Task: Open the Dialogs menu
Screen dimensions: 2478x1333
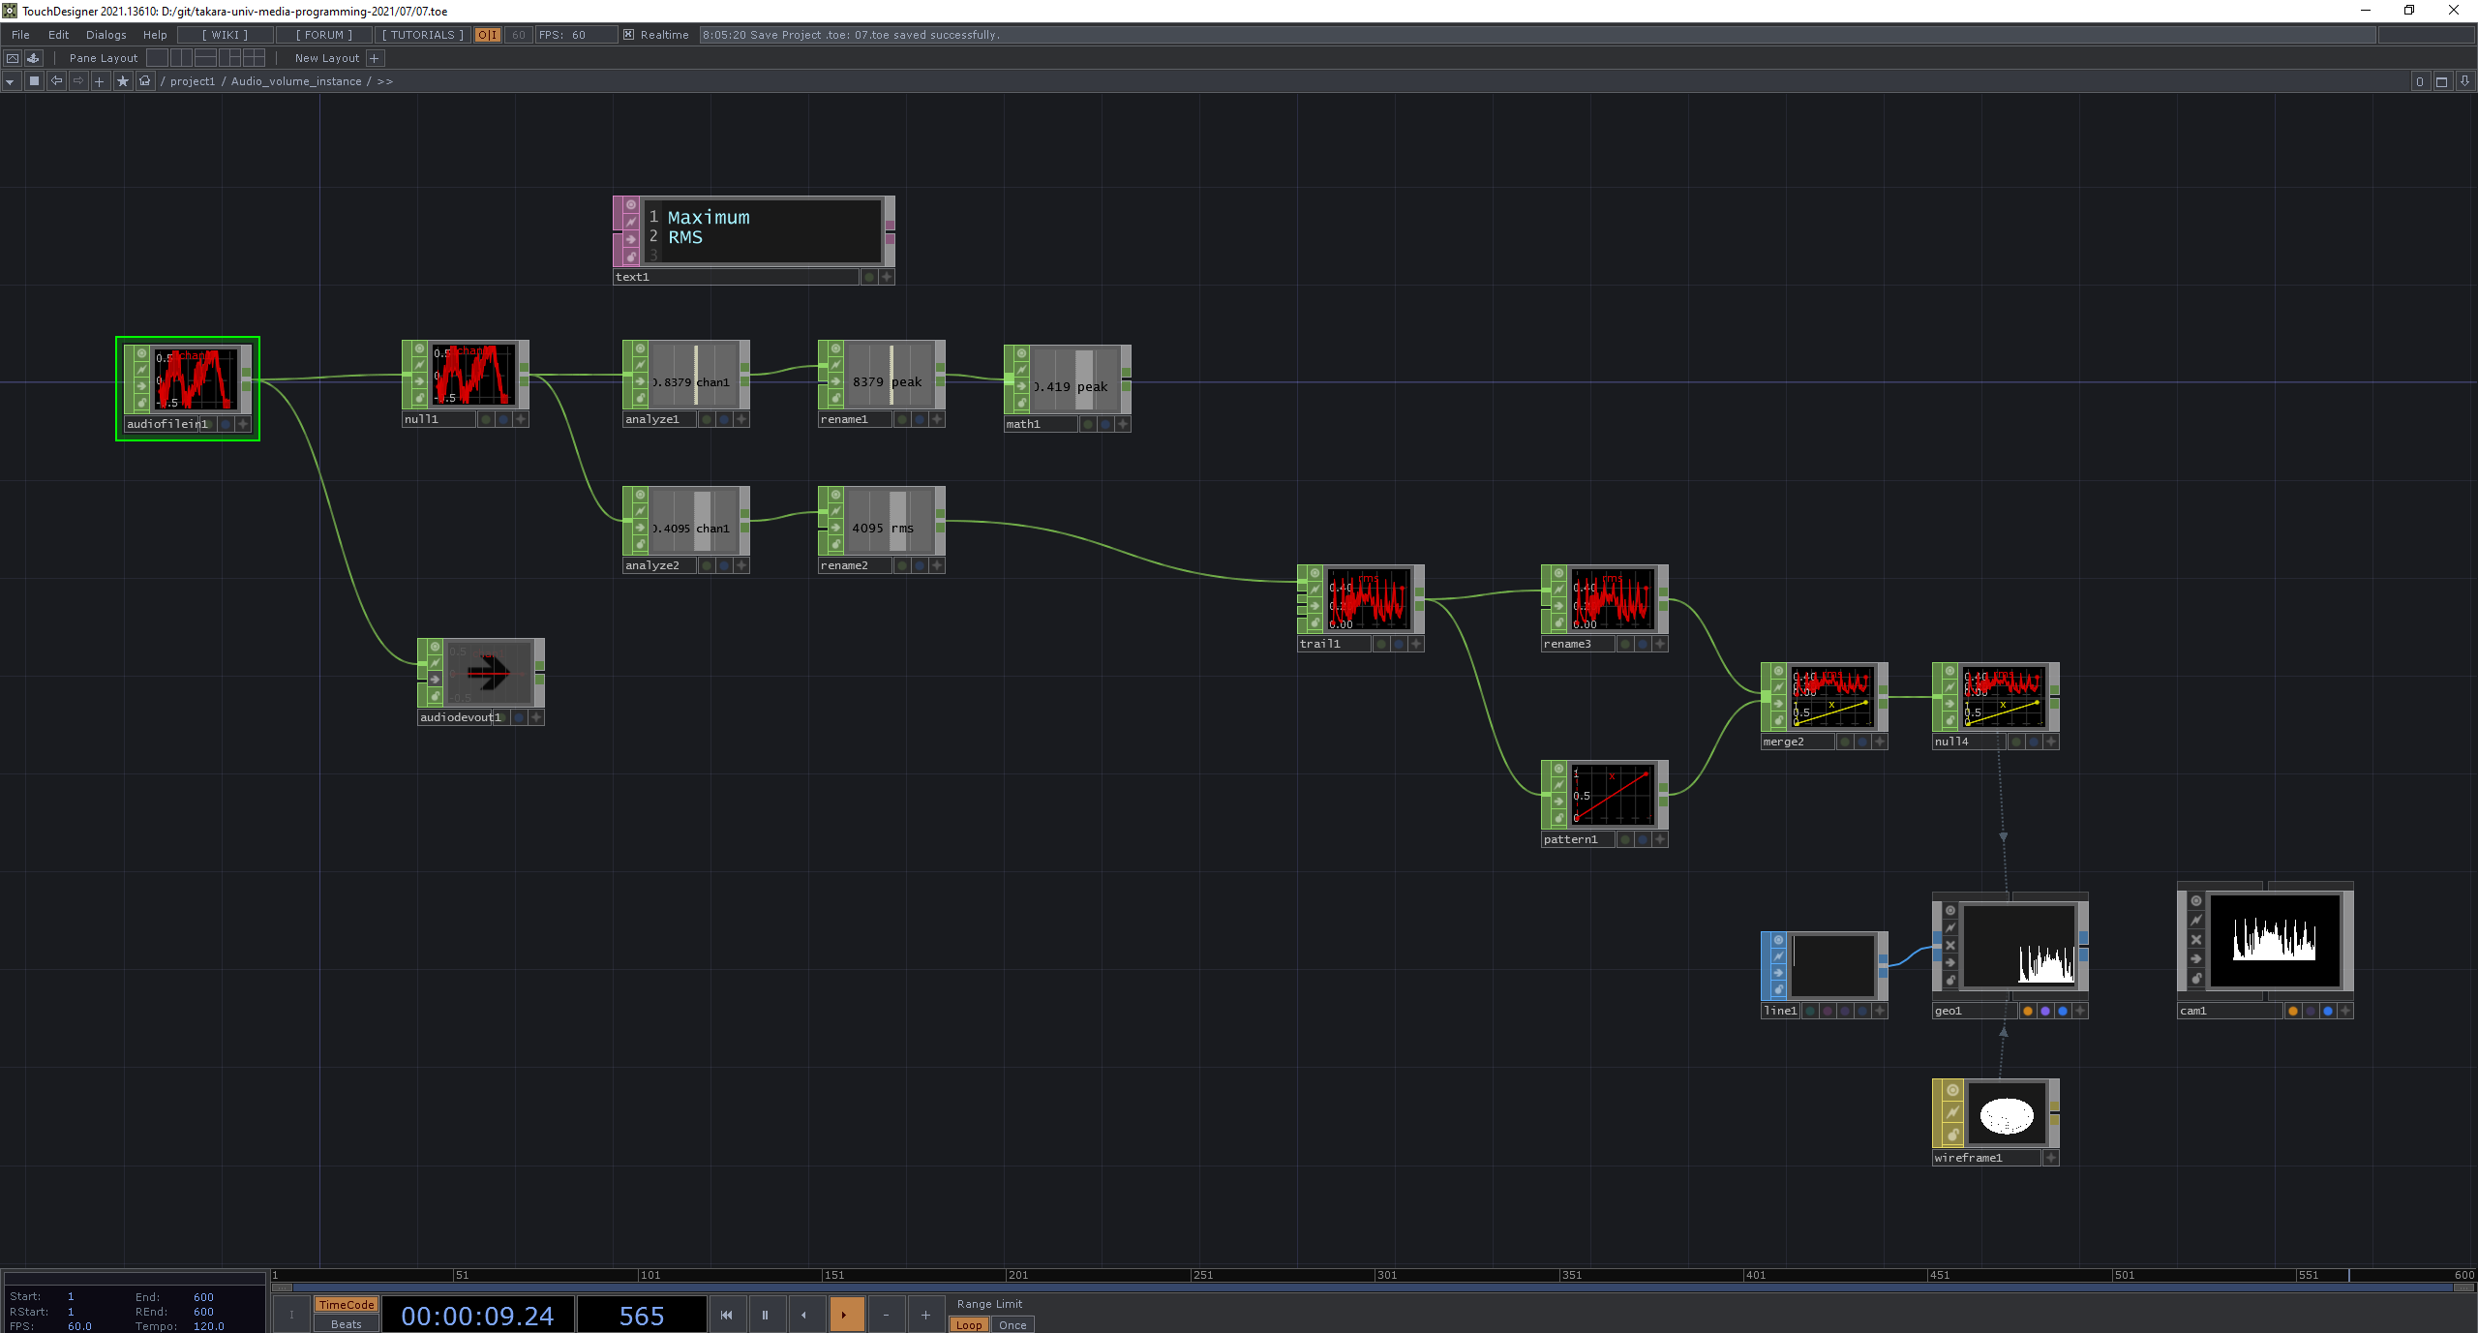Action: coord(106,35)
